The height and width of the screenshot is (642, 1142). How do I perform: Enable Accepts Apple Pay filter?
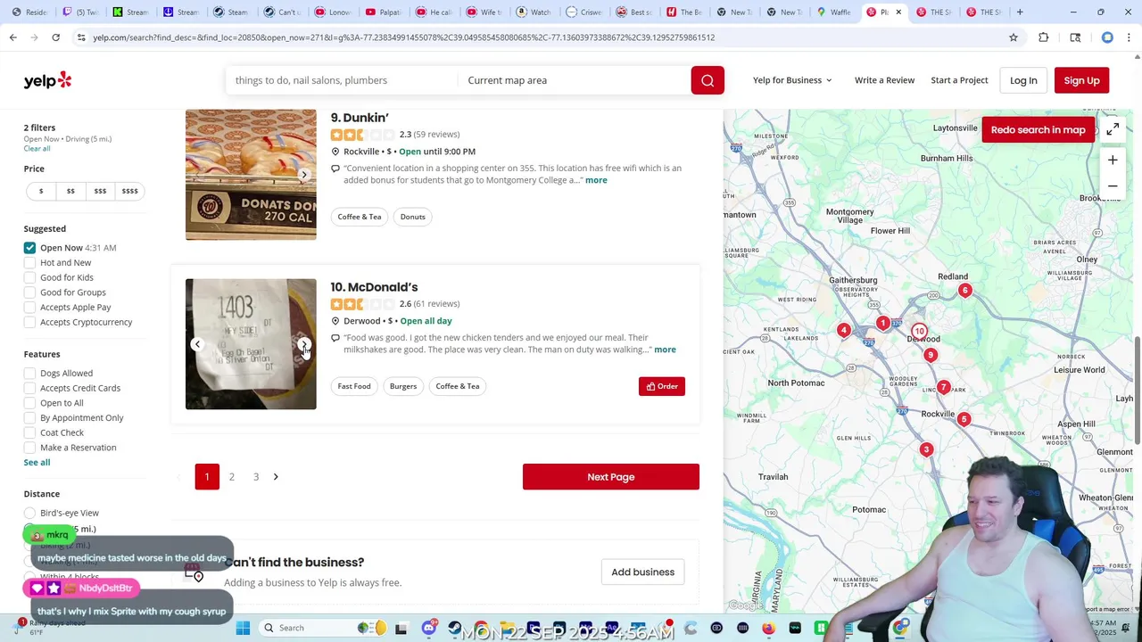tap(30, 308)
